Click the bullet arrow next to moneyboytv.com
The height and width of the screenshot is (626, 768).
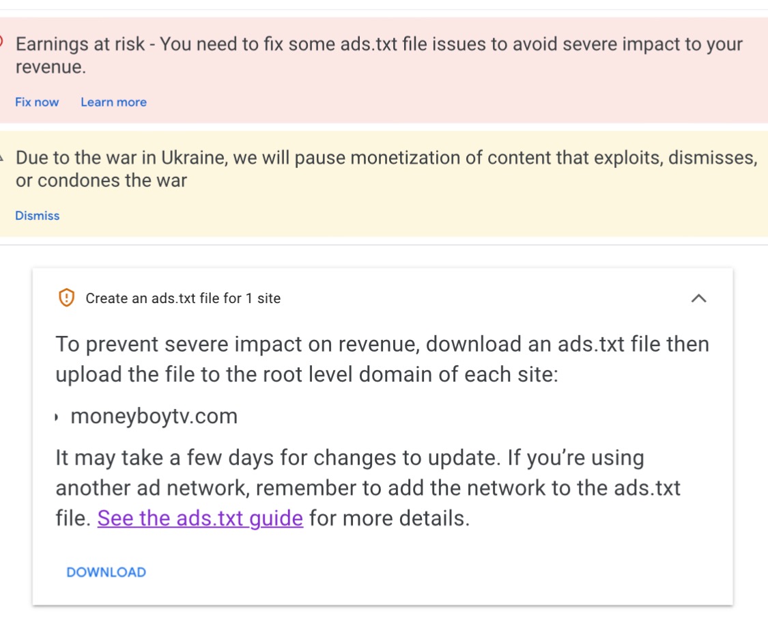[x=57, y=417]
